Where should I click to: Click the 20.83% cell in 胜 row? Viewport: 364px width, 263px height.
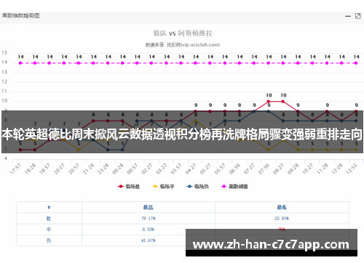(x=282, y=219)
